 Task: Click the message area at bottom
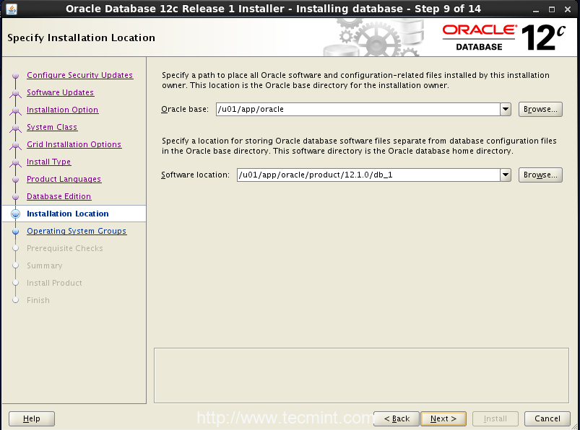pos(361,375)
